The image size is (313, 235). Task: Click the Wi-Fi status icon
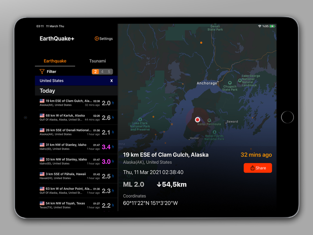click(259, 26)
